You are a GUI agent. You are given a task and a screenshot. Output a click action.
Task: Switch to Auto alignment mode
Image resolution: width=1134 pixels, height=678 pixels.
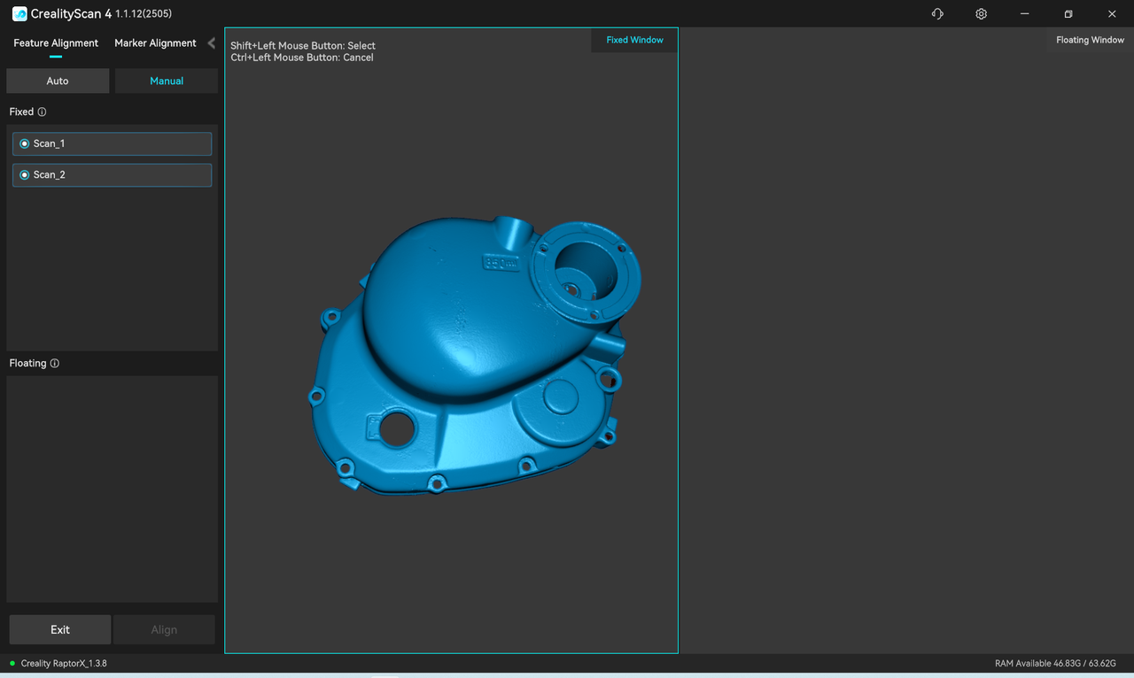(58, 81)
